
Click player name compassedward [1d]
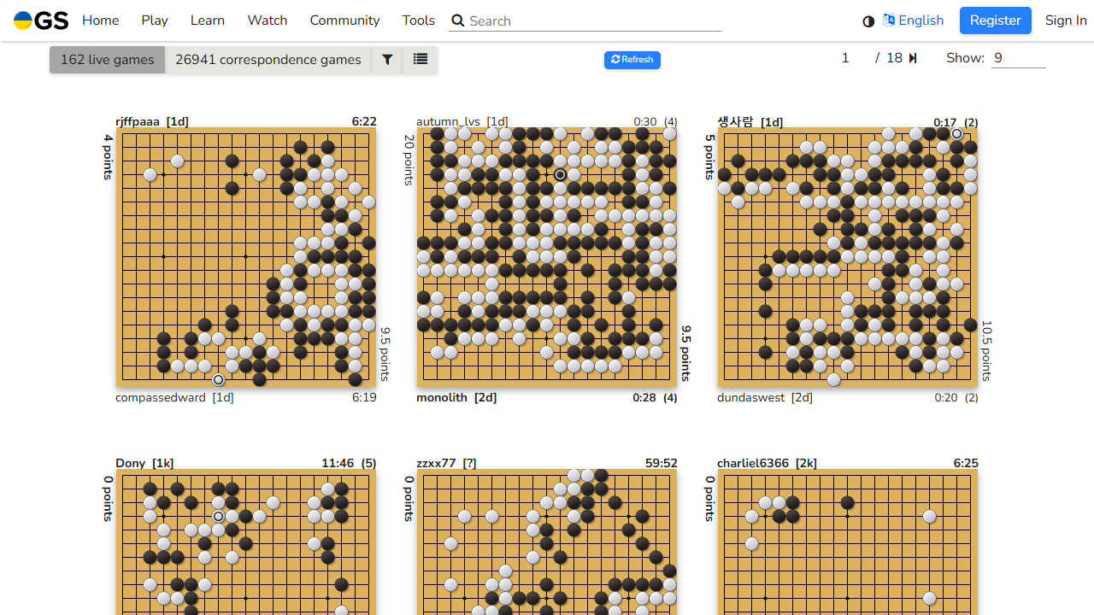click(174, 397)
